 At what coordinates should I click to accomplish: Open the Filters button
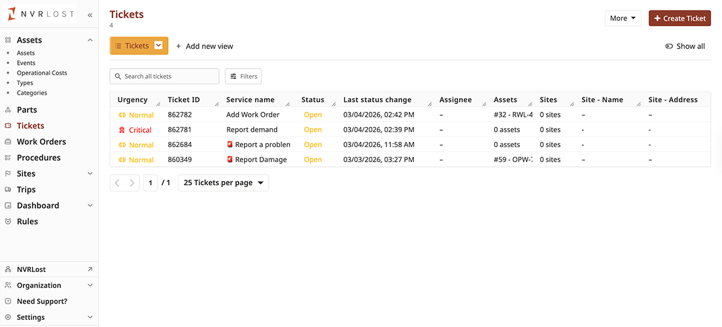coord(243,77)
